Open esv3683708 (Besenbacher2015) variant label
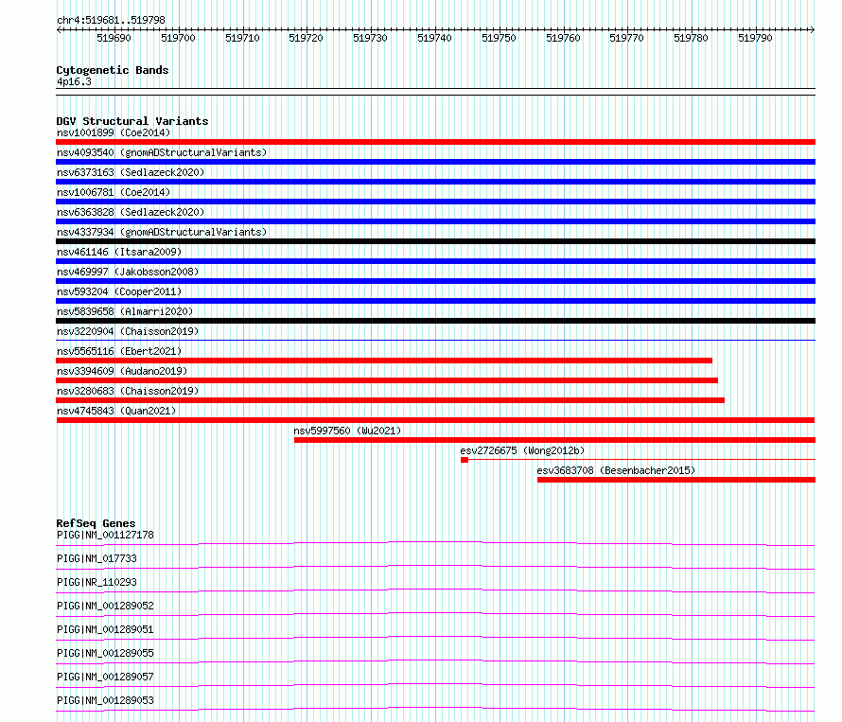The width and height of the screenshot is (842, 722). tap(616, 470)
